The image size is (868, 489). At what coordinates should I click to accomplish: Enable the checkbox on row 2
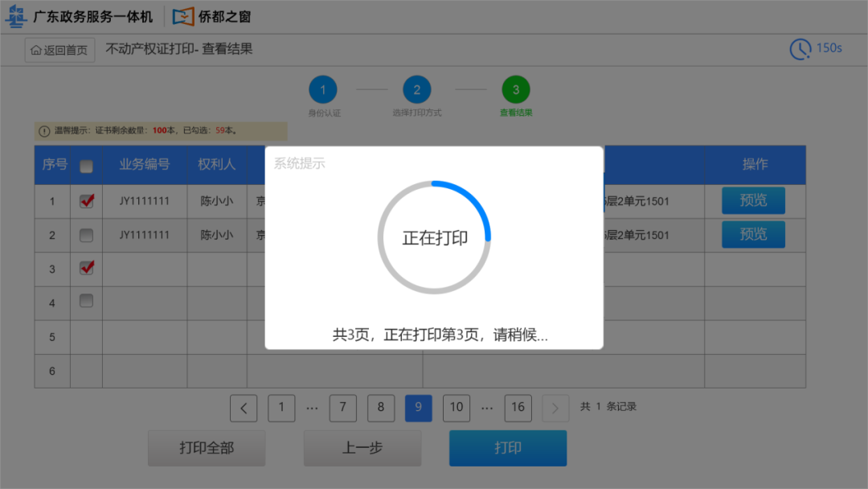86,234
